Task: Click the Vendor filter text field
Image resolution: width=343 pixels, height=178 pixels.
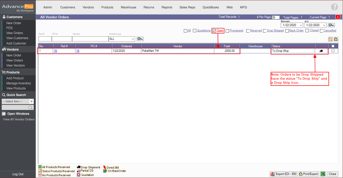Action: tap(90, 39)
